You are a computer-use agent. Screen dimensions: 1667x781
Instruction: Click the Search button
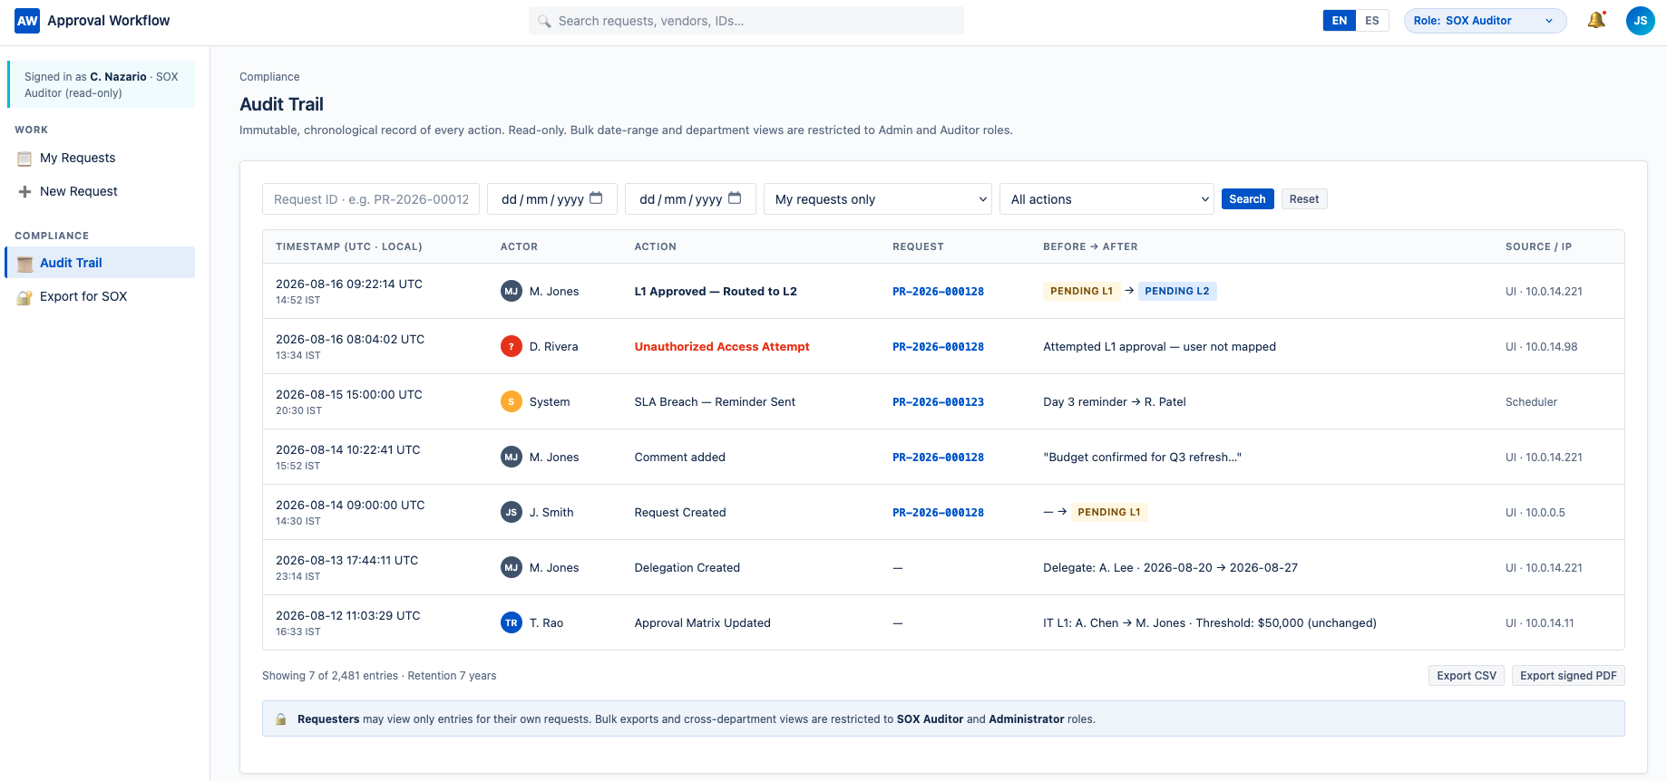(x=1247, y=199)
